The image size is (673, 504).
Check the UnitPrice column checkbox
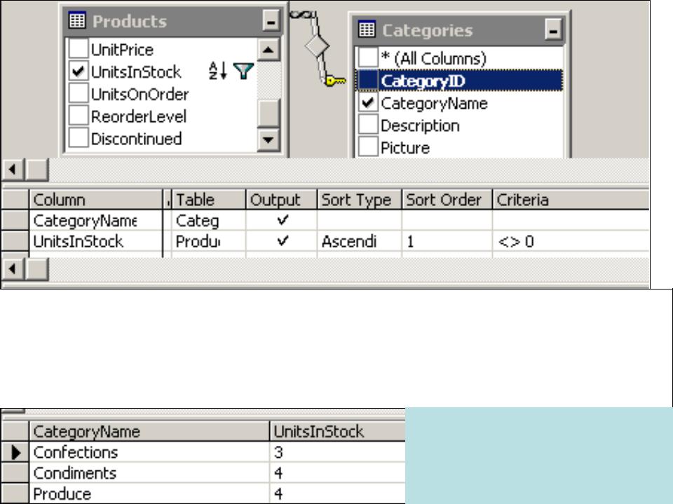click(x=78, y=49)
